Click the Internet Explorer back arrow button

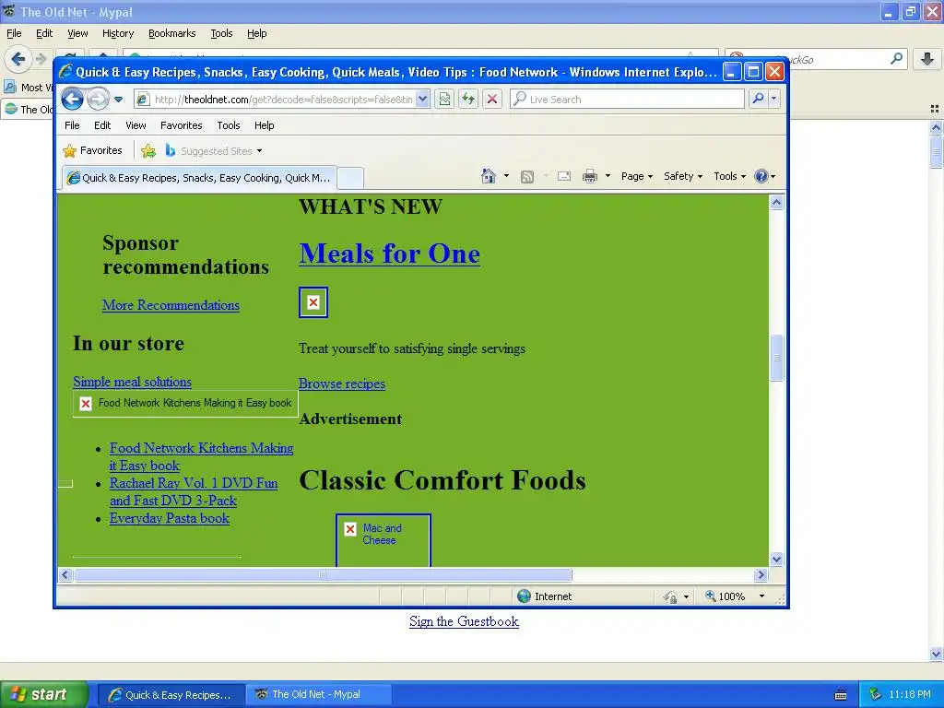pos(72,99)
